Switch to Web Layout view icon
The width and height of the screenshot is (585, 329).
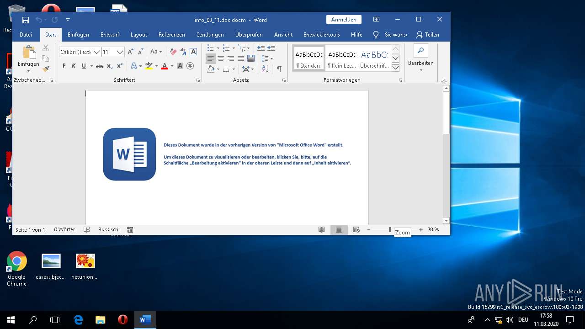[x=356, y=230]
